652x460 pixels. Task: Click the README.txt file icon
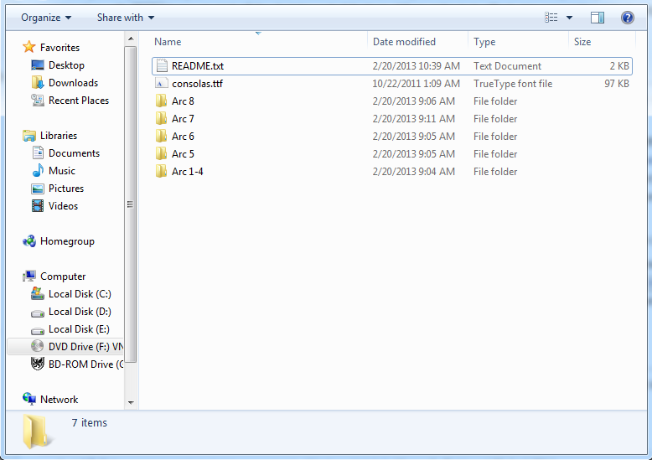[162, 66]
